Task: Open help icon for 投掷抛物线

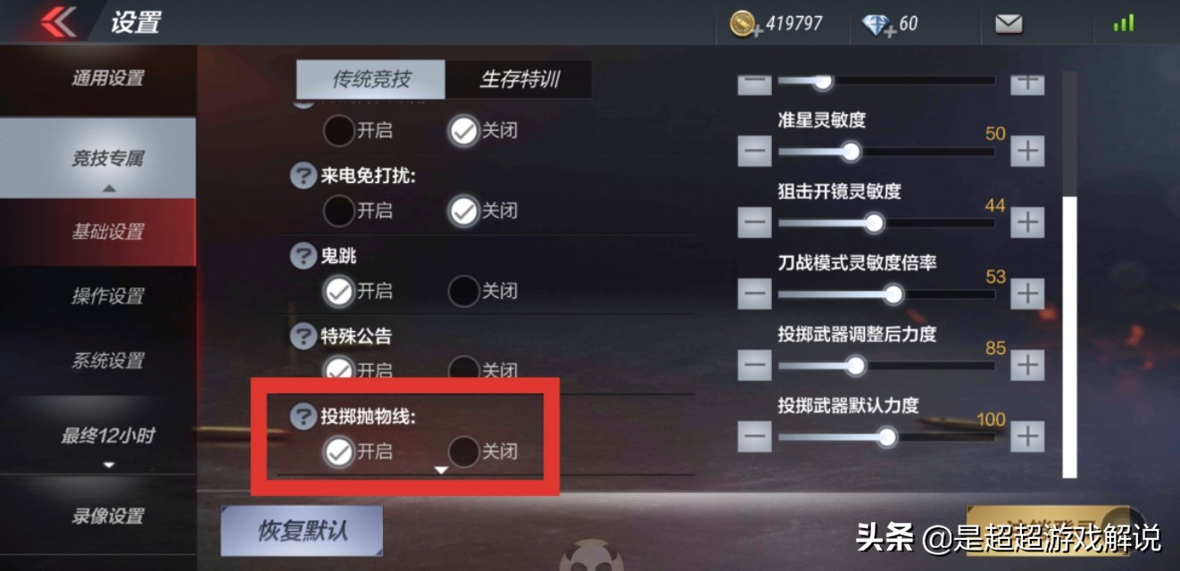Action: coord(303,417)
